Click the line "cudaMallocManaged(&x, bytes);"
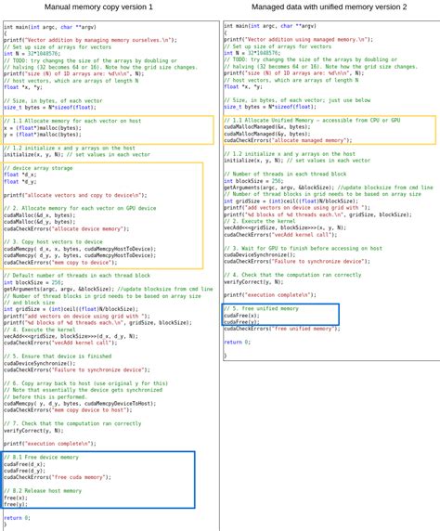Image resolution: width=440 pixels, height=531 pixels. click(x=267, y=127)
